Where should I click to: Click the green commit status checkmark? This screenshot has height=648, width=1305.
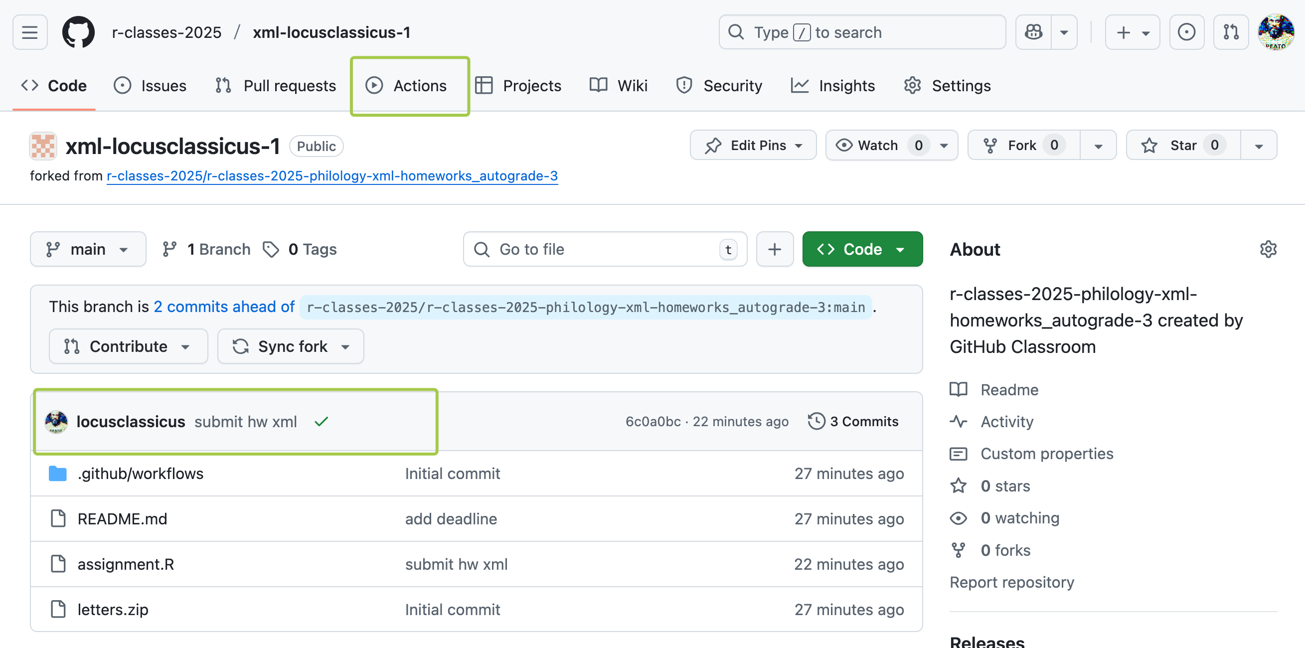click(x=321, y=422)
